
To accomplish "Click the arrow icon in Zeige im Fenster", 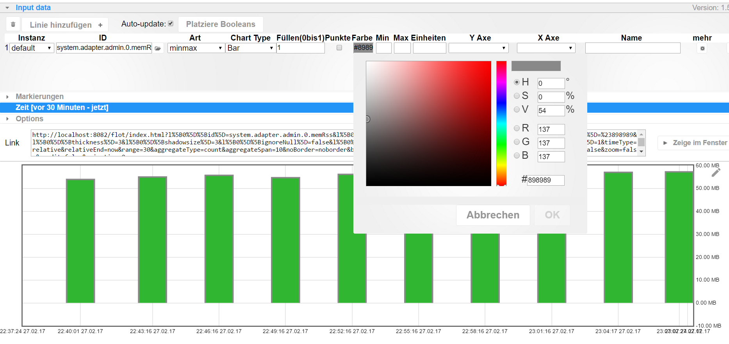I will pyautogui.click(x=665, y=143).
